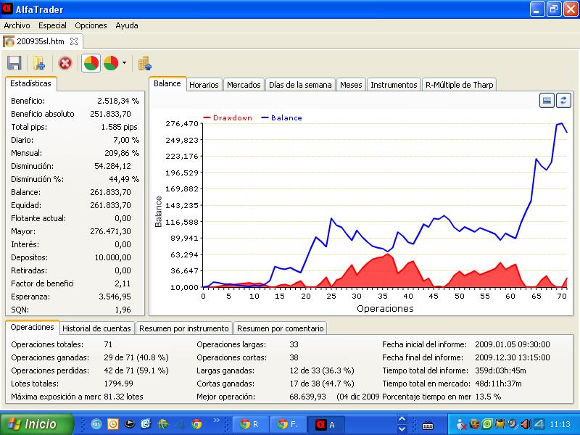Click the taskbar scroll down arrow
580x435 pixels.
402,428
